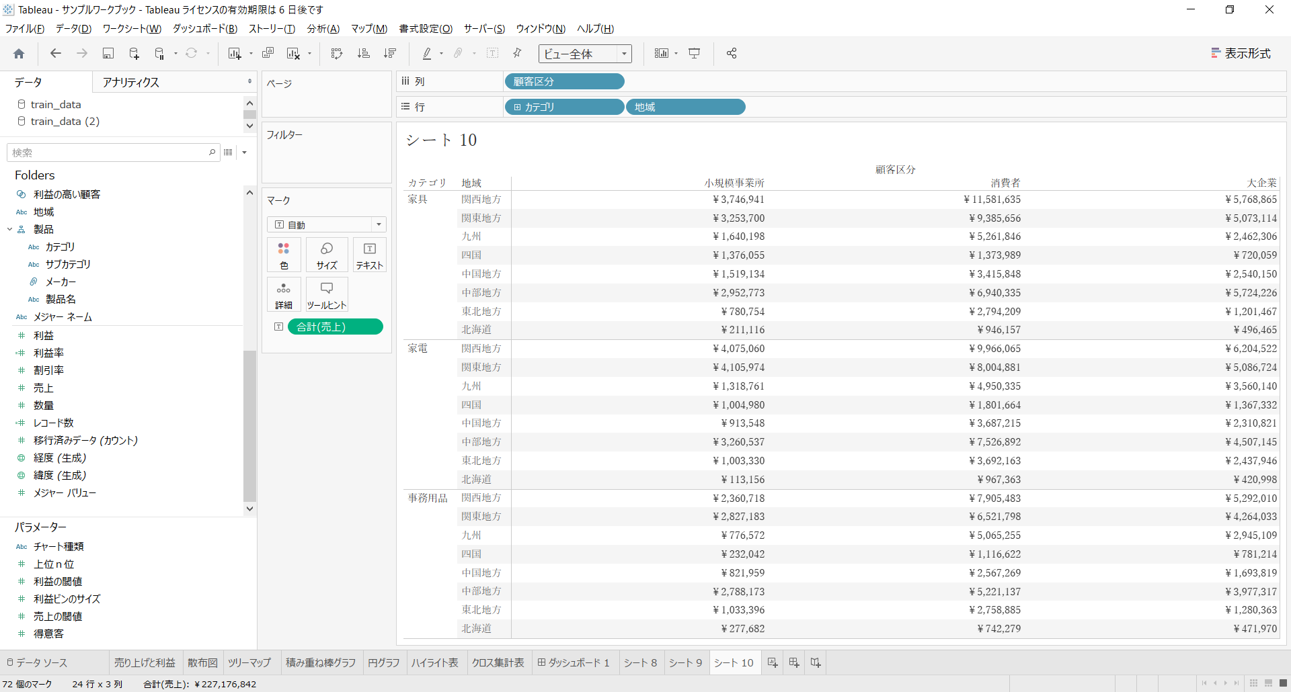Collapse the 製品 hierarchy in data pane

pyautogui.click(x=9, y=229)
